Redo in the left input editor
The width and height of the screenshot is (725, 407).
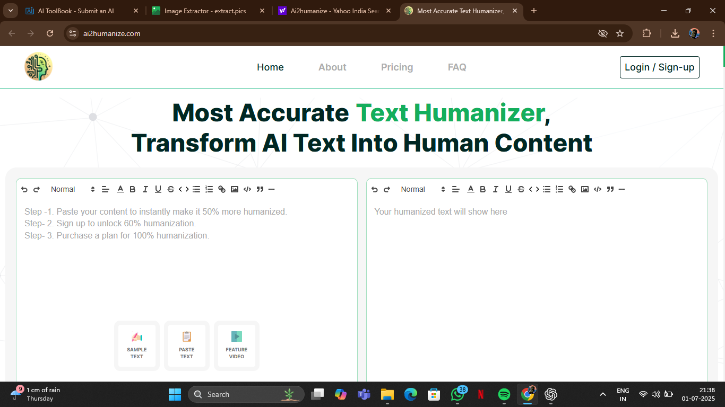pos(37,189)
